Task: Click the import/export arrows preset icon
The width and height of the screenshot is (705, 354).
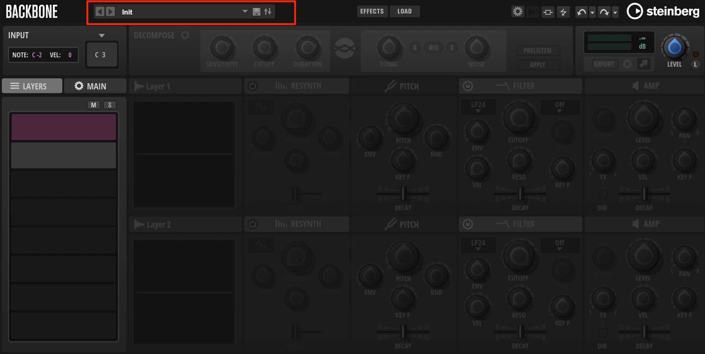Action: point(268,12)
